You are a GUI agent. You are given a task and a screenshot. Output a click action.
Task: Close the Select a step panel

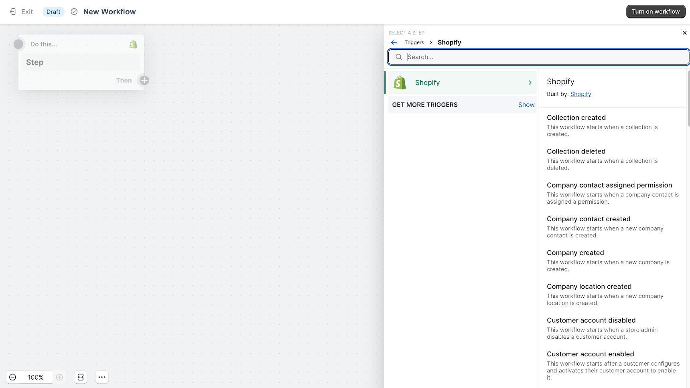pyautogui.click(x=684, y=33)
